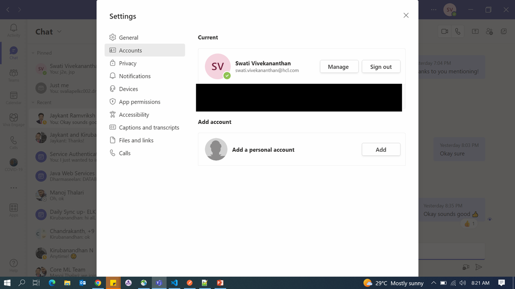The width and height of the screenshot is (515, 289).
Task: Collapse the Recent chats group
Action: tap(33, 102)
